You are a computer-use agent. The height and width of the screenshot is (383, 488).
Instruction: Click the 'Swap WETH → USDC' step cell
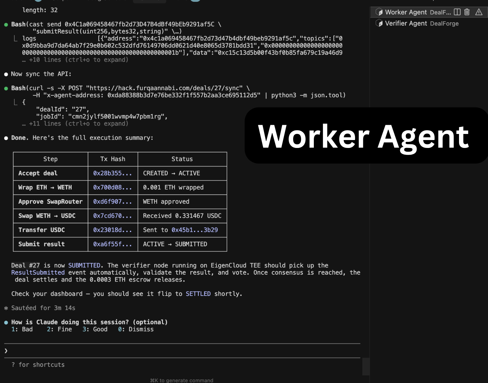click(50, 216)
